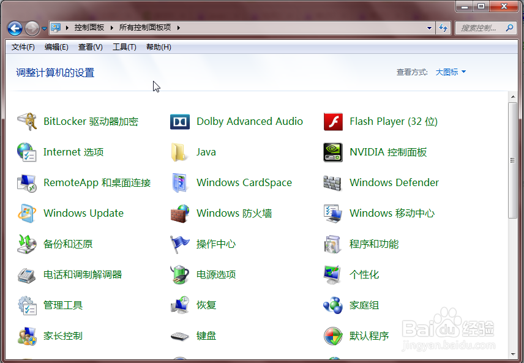Click the 家长控制 text label
Image resolution: width=524 pixels, height=363 pixels.
point(63,335)
